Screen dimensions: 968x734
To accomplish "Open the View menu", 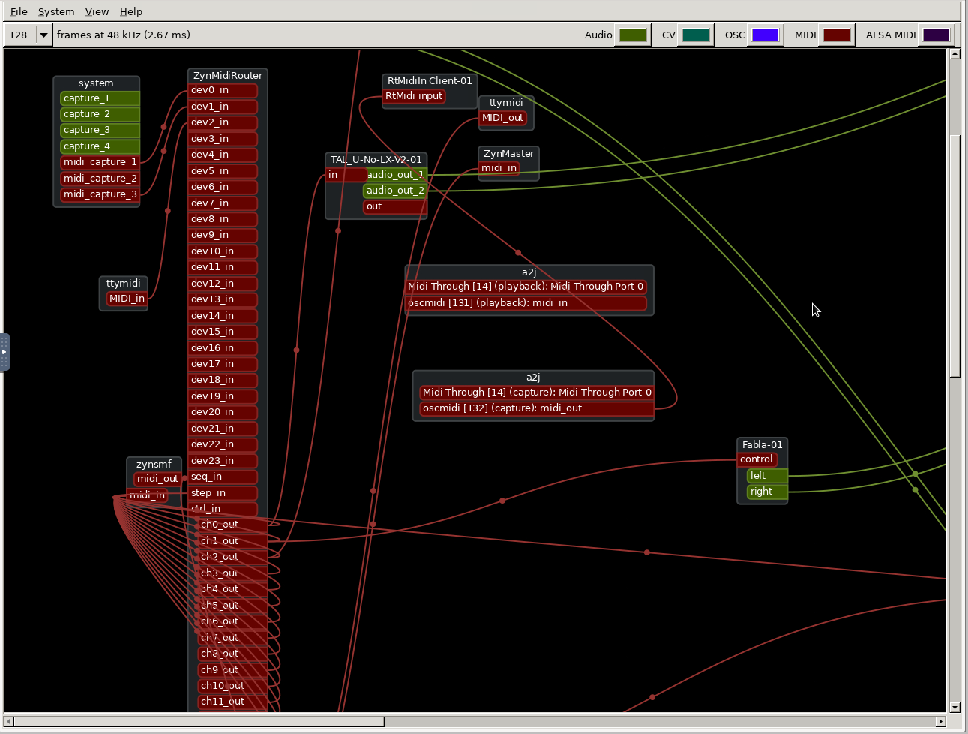I will coord(97,11).
